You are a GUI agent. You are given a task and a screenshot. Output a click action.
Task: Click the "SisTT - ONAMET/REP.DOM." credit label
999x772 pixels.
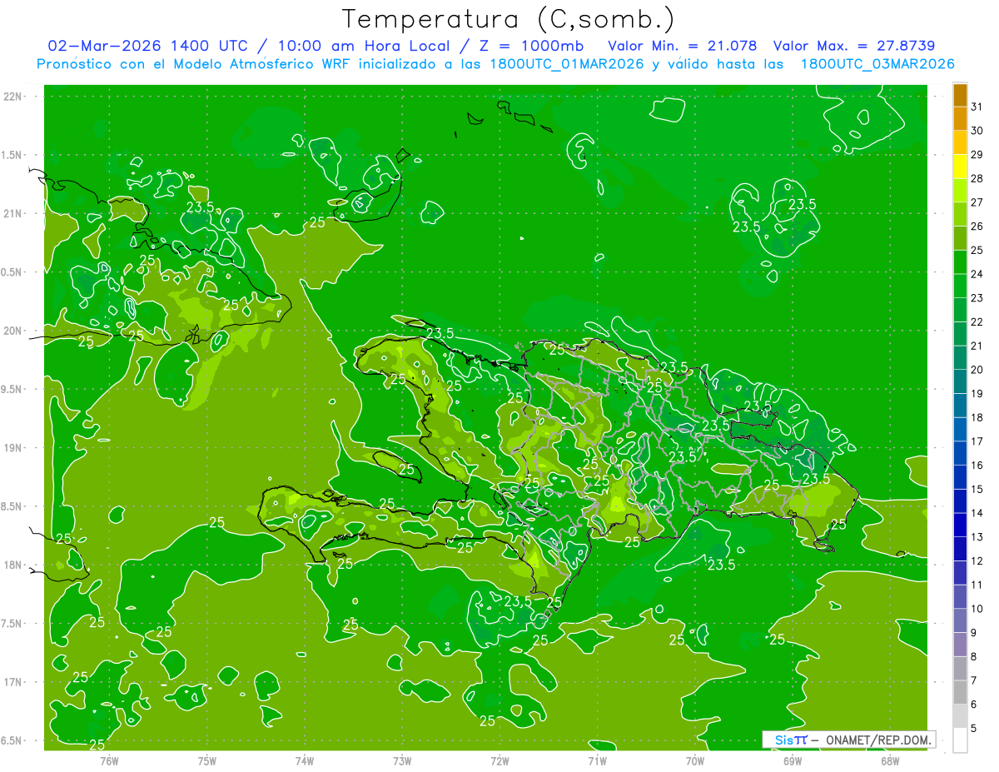(x=849, y=740)
